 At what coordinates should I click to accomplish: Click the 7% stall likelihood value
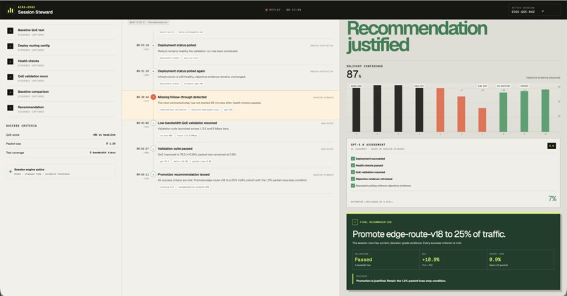[552, 198]
